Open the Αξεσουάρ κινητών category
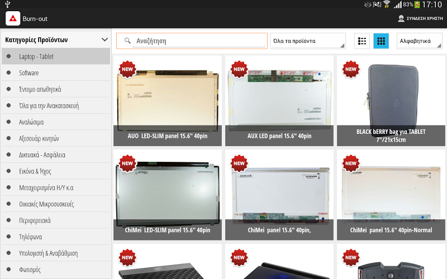Viewport: 447px width, 279px height. pyautogui.click(x=56, y=138)
